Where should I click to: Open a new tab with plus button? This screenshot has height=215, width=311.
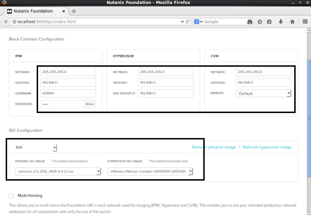(x=74, y=11)
